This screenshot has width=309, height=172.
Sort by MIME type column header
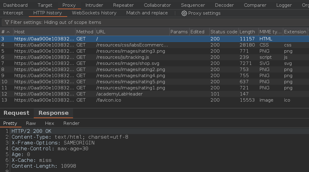point(270,32)
